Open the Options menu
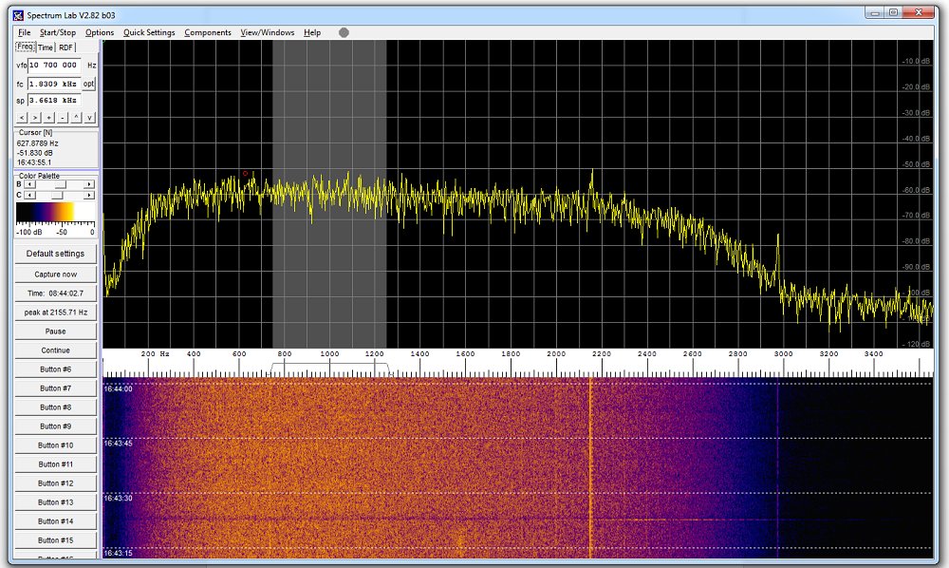This screenshot has height=568, width=949. [x=100, y=32]
